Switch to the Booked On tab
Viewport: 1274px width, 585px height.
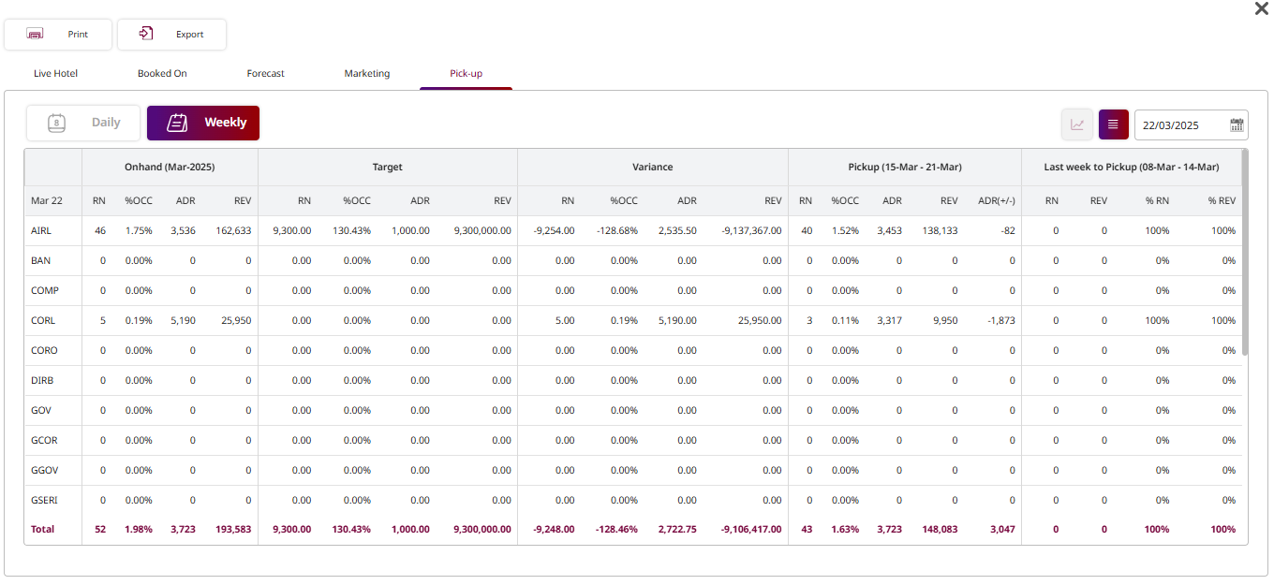click(x=162, y=73)
